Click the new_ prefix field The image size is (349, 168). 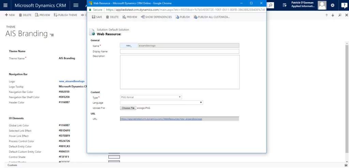[128, 45]
